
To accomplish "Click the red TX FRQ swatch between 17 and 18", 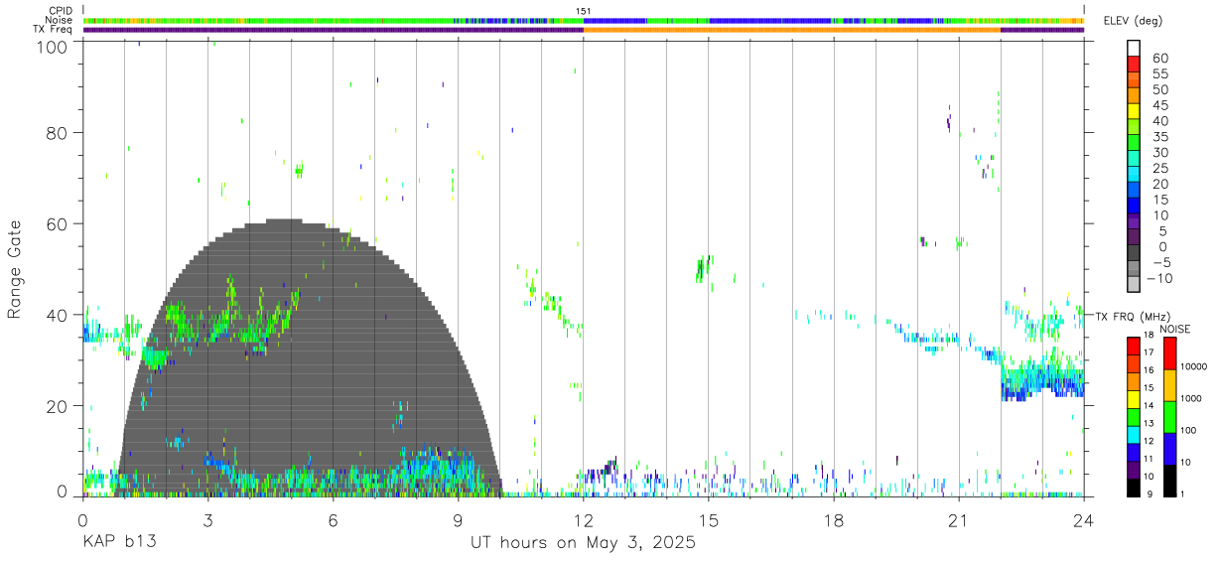I will [1133, 346].
